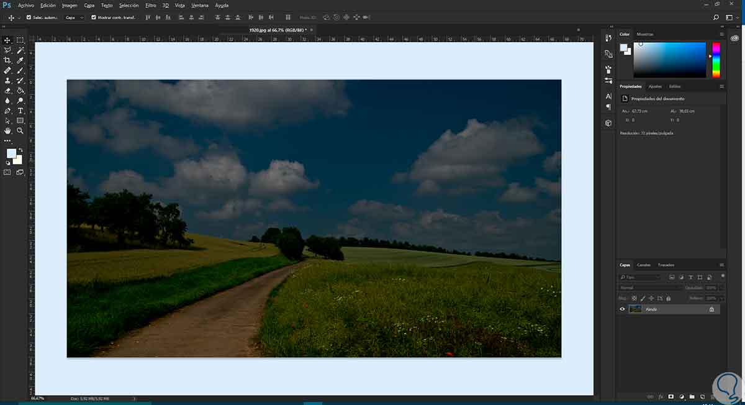
Task: Click the fx layer style icon
Action: pyautogui.click(x=661, y=396)
